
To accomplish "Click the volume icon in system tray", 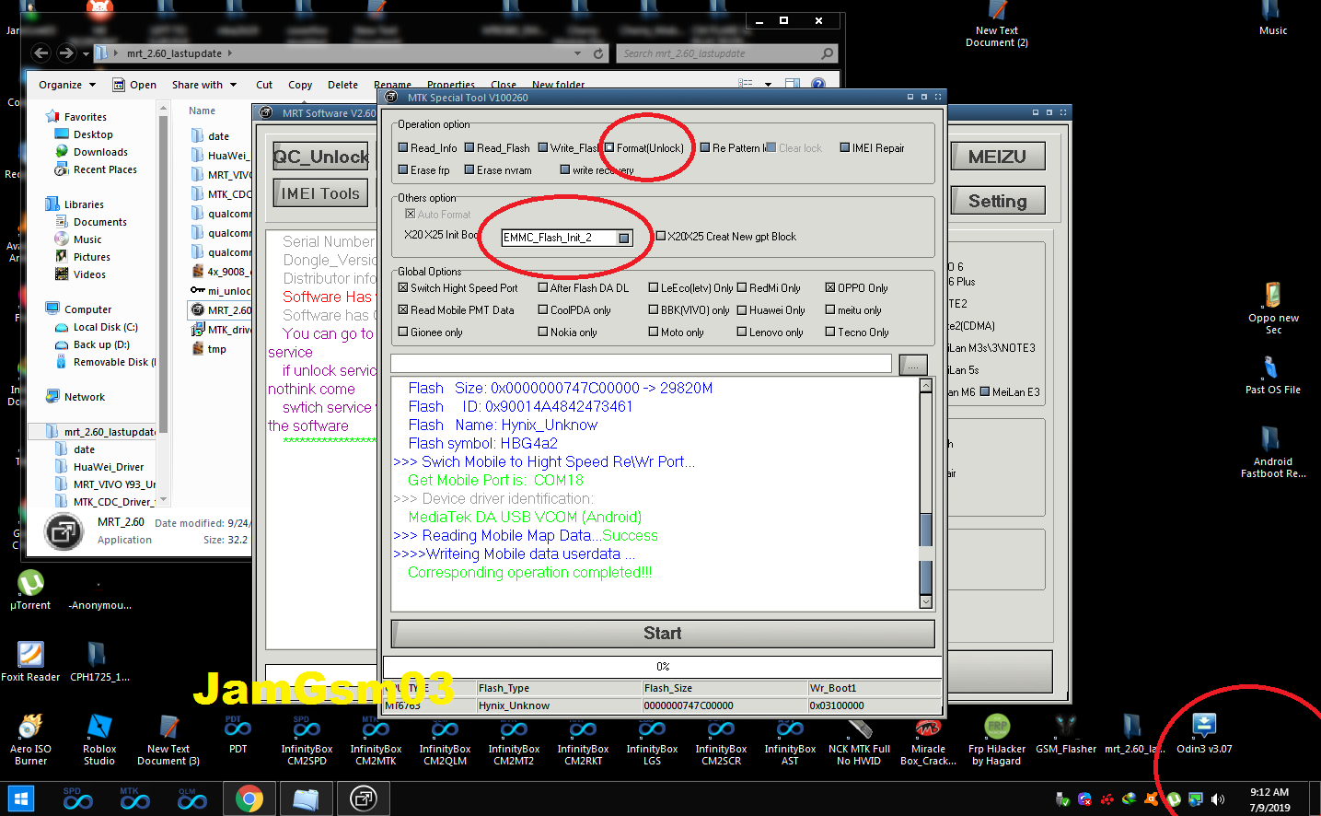I will point(1218,799).
